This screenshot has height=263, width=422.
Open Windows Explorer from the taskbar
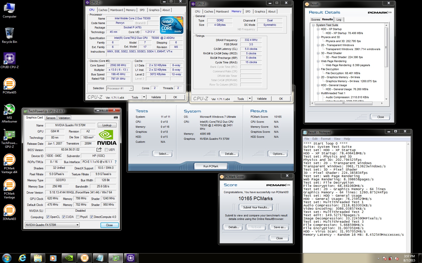(x=38, y=258)
